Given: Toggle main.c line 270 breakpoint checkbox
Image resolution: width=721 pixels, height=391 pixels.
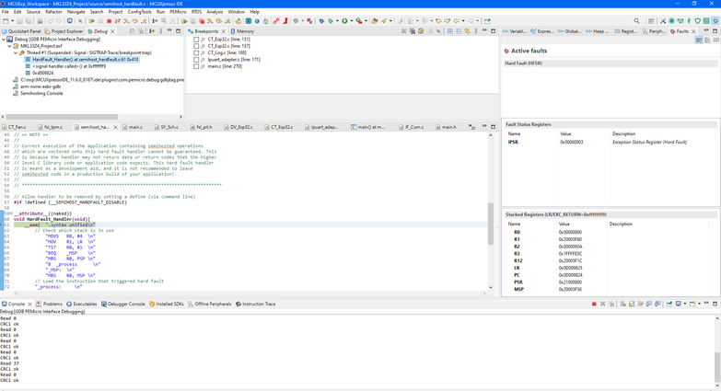Looking at the screenshot, I should coord(196,66).
